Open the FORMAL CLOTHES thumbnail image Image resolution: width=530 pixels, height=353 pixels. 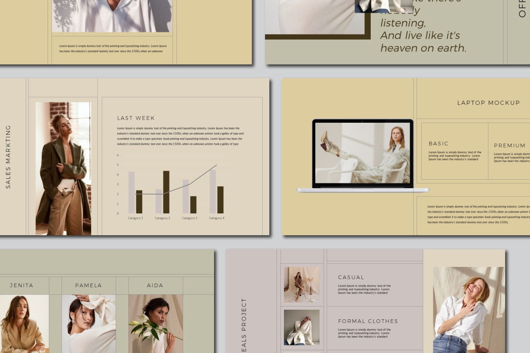click(x=301, y=327)
